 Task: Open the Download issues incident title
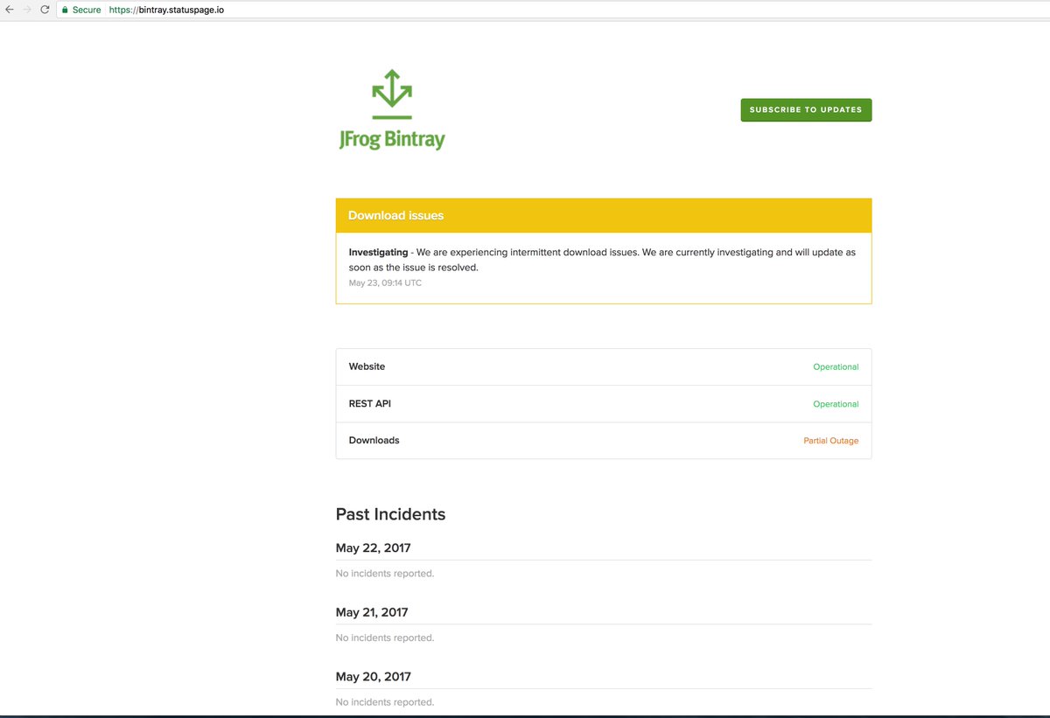396,215
